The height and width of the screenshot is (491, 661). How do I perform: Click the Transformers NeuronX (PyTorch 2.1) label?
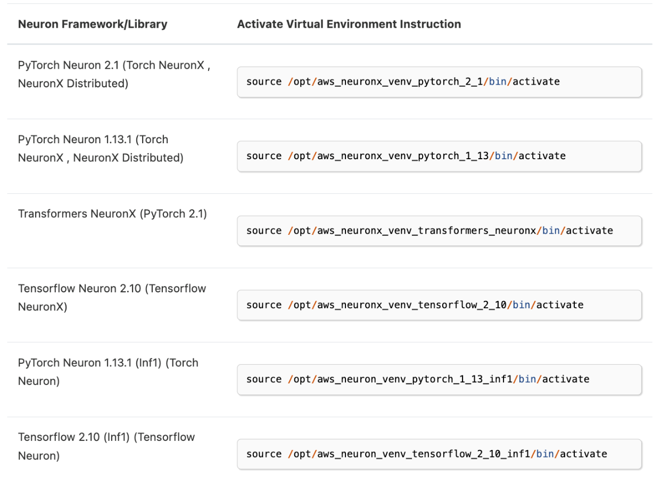point(112,214)
